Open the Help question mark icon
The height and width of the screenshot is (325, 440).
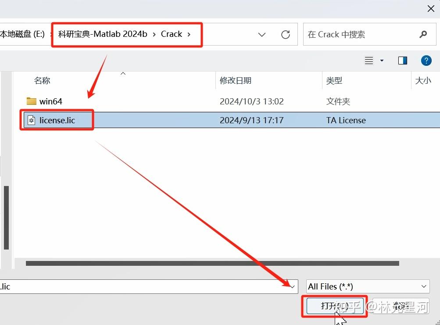(x=426, y=60)
